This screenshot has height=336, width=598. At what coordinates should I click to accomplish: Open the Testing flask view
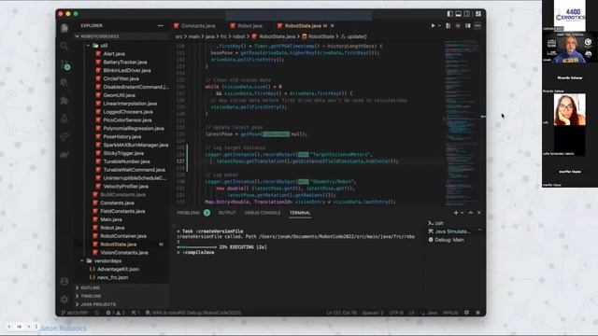(x=64, y=119)
